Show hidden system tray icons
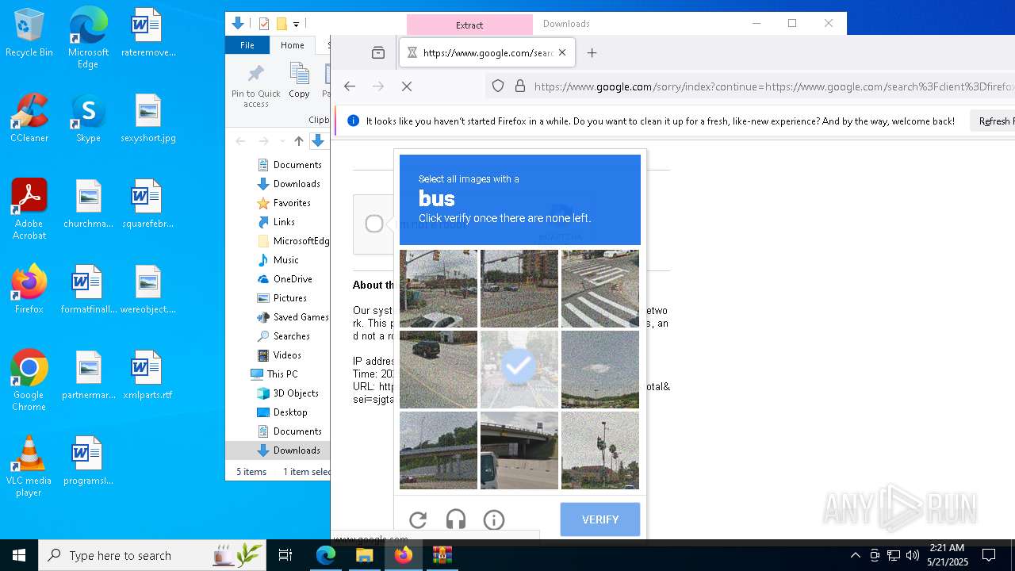 pyautogui.click(x=855, y=555)
